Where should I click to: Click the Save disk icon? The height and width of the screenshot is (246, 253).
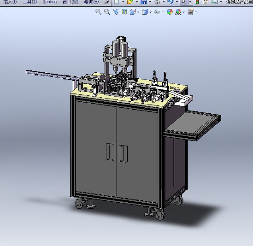click(x=143, y=2)
